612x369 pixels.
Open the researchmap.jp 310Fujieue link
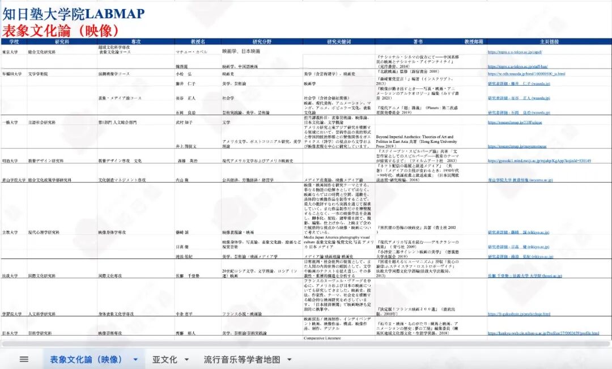click(515, 122)
